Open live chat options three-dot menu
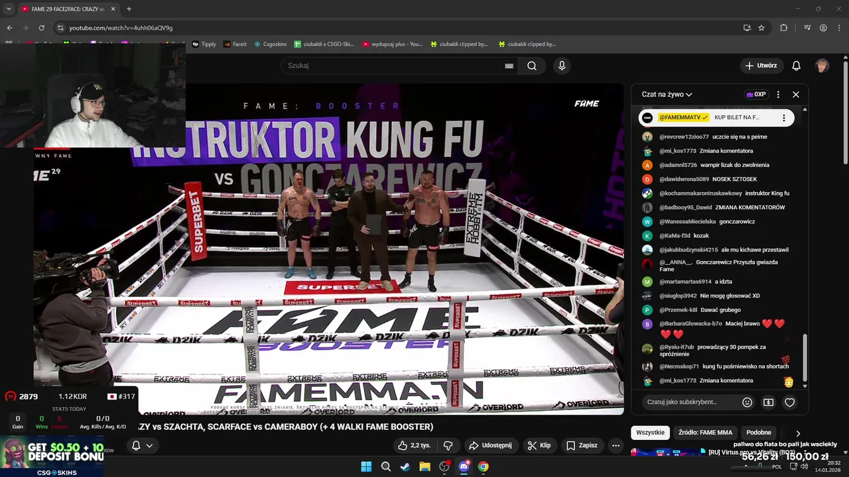The height and width of the screenshot is (477, 849). 778,94
